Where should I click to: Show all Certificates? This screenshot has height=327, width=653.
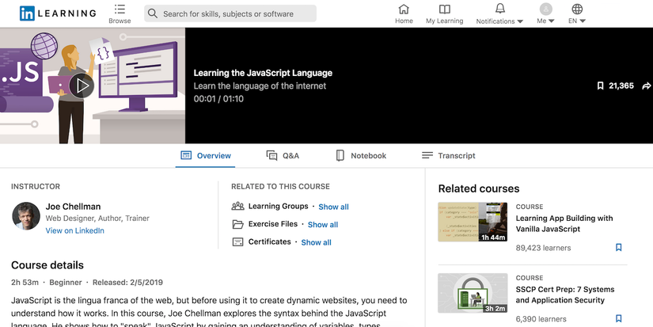coord(316,242)
